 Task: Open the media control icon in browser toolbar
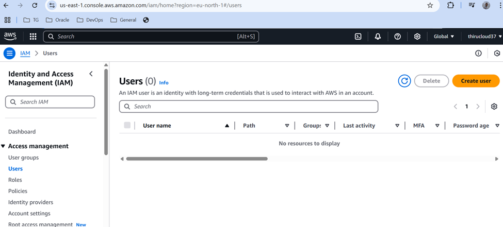472,6
